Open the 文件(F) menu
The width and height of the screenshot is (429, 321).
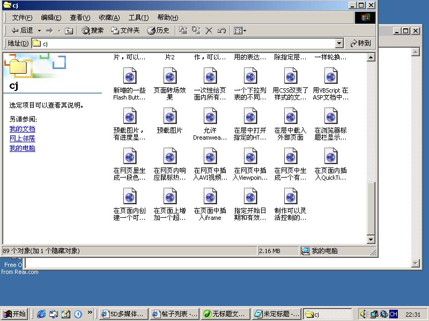22,18
